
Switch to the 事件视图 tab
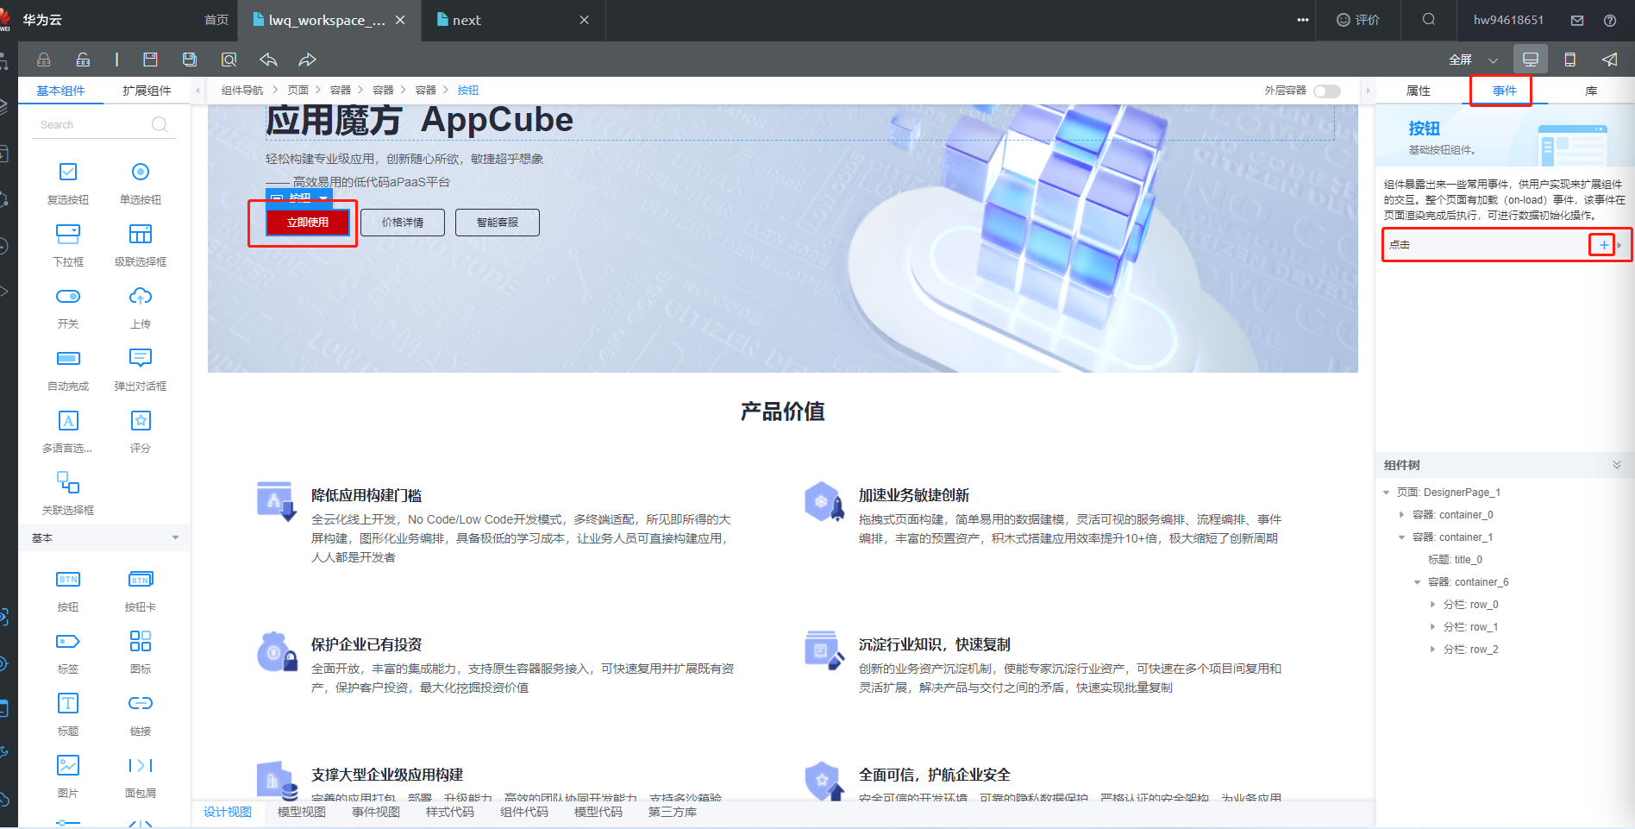pyautogui.click(x=376, y=812)
